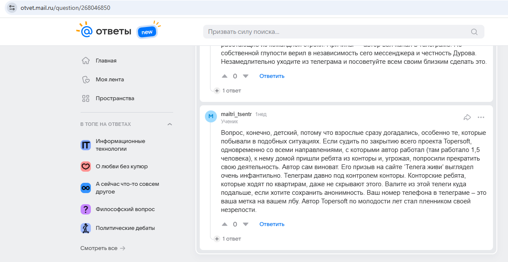The image size is (508, 262).
Task: Click the maitri_tsentr avatar icon
Action: pyautogui.click(x=211, y=116)
